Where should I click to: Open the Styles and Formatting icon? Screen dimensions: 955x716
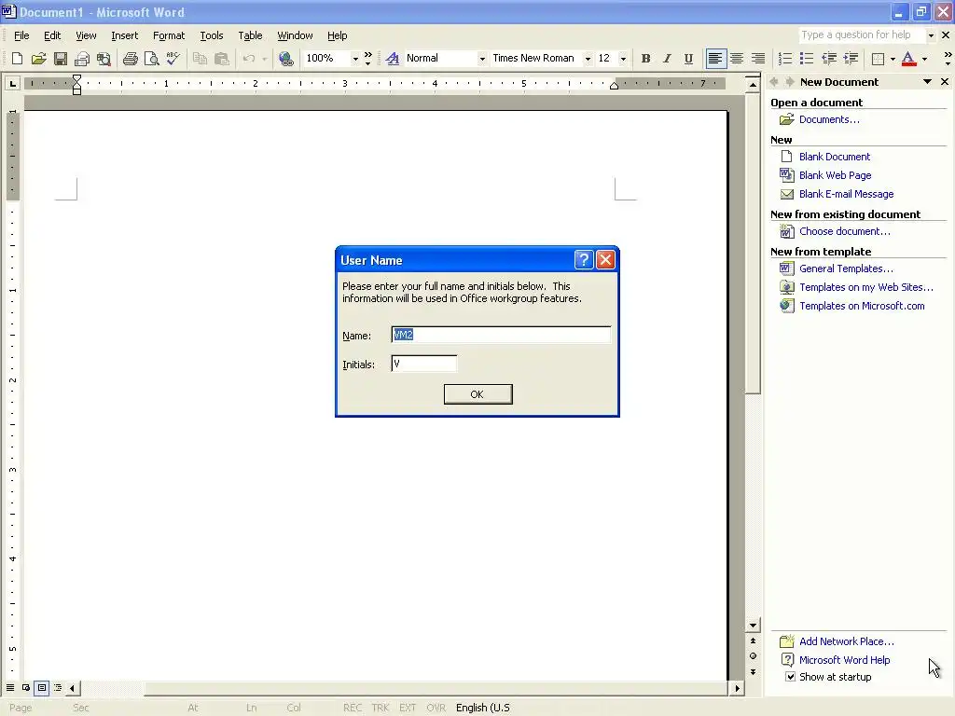click(393, 59)
